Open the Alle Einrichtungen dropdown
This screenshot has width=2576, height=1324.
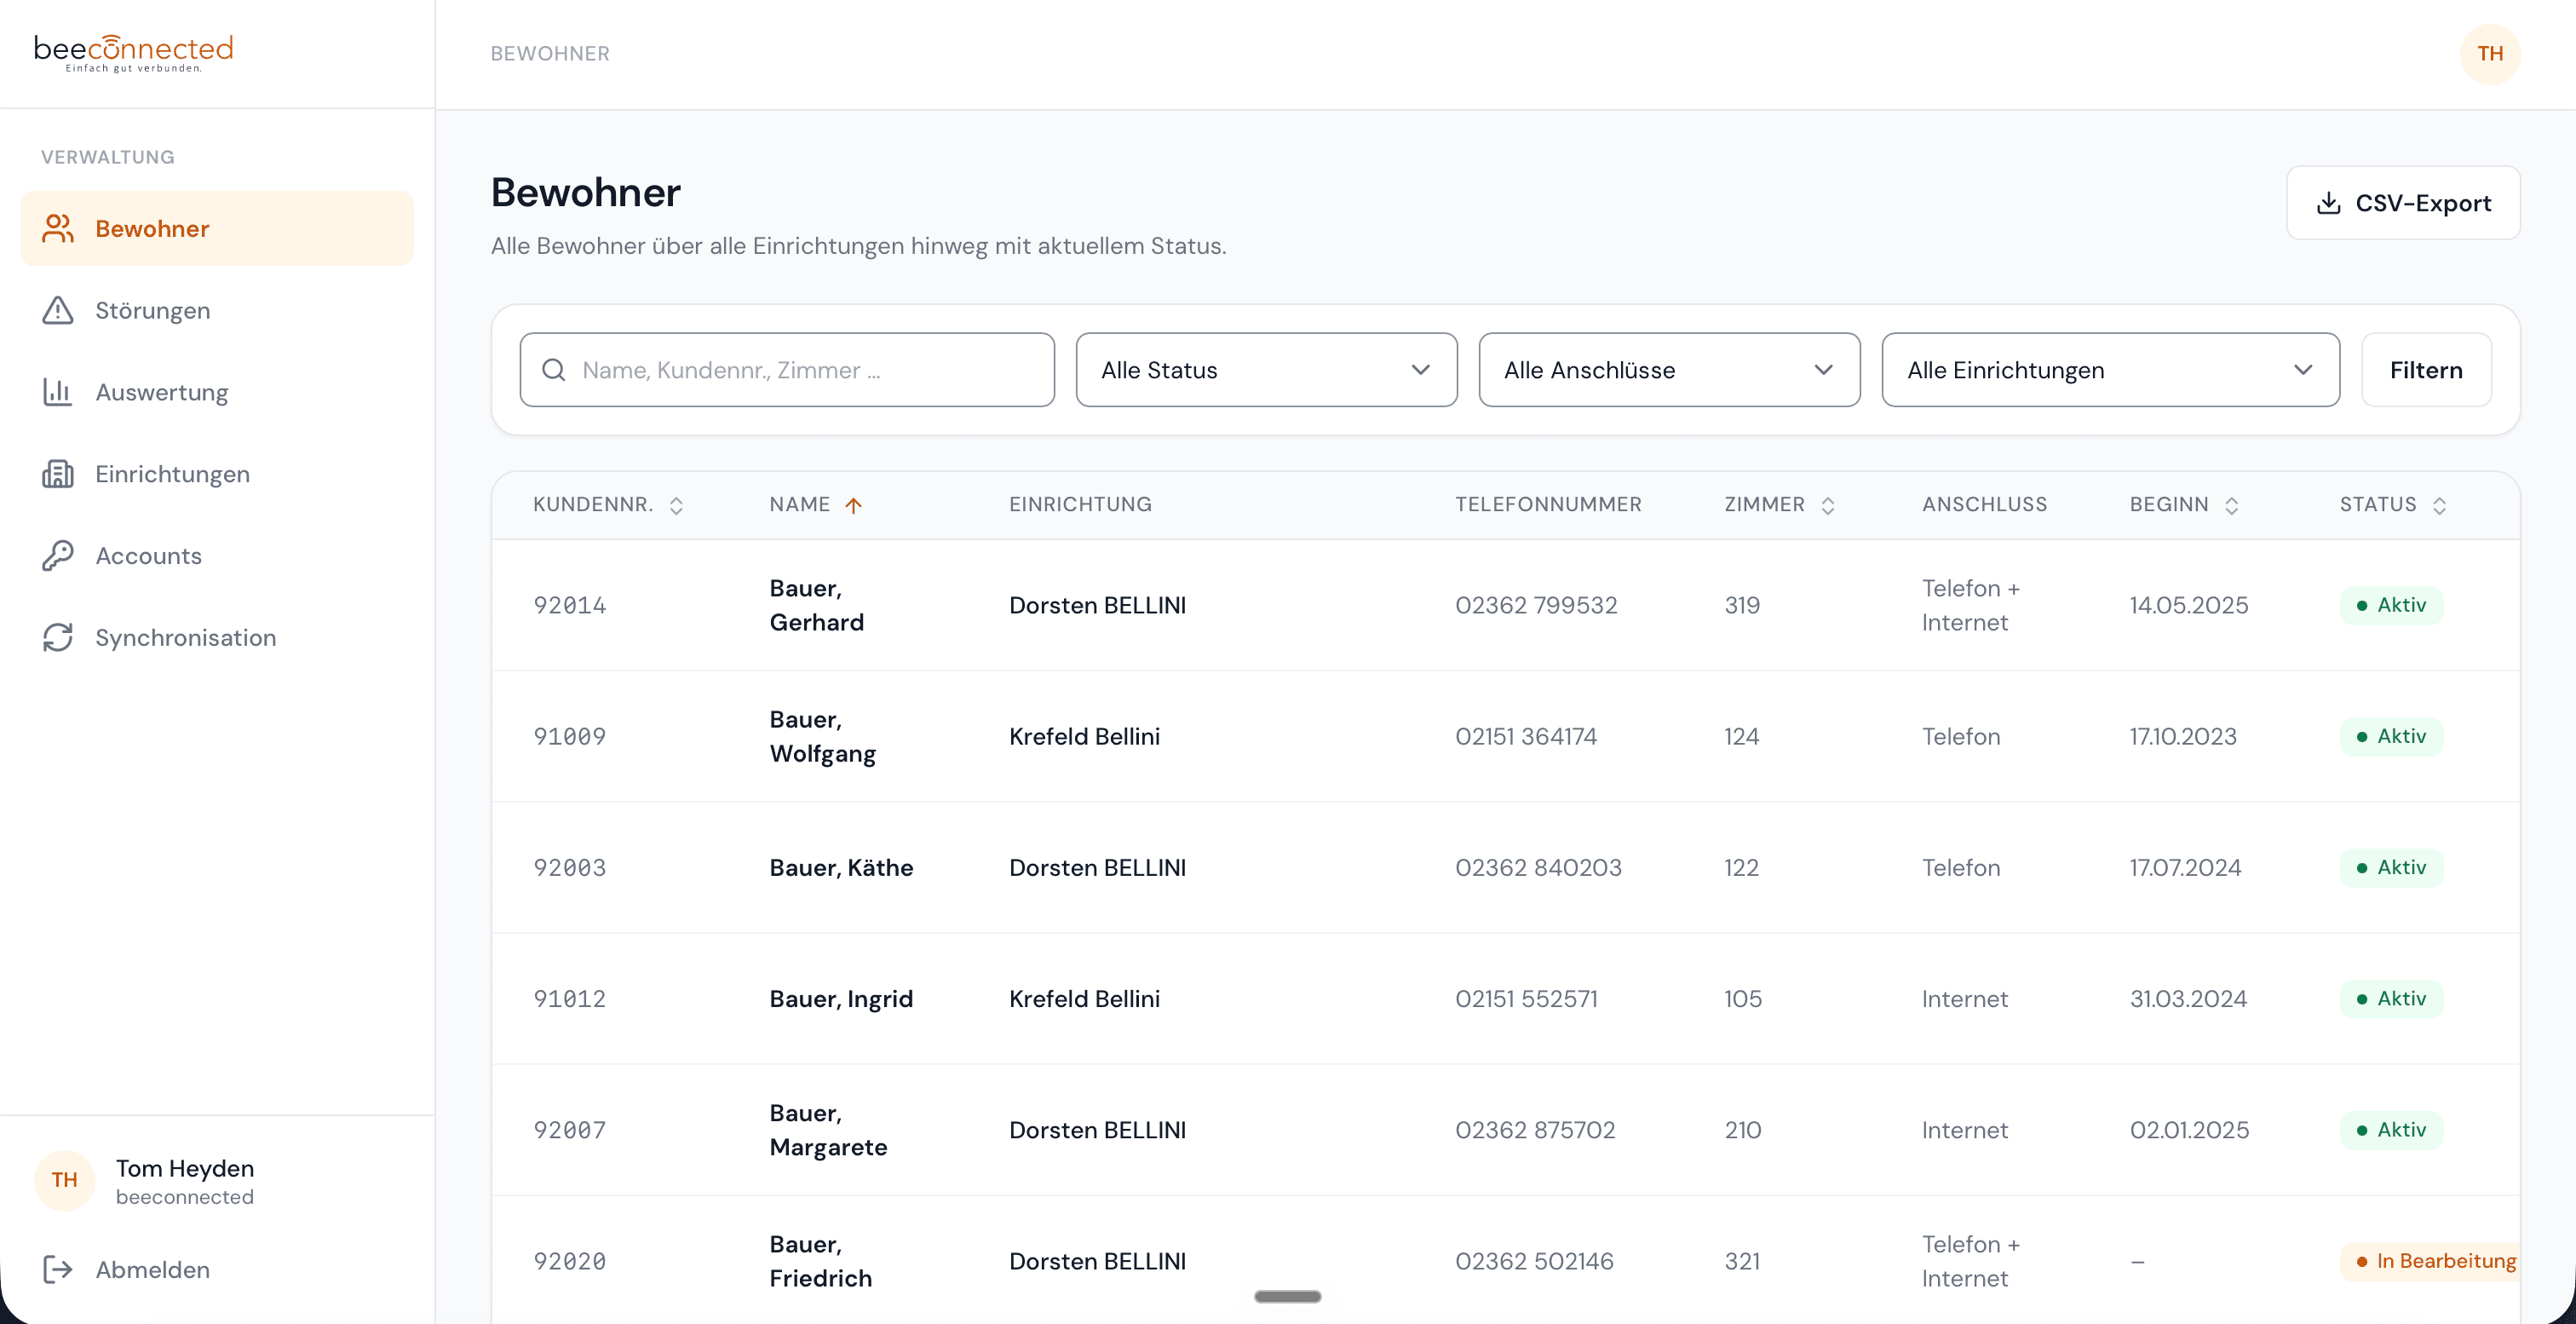(2110, 370)
